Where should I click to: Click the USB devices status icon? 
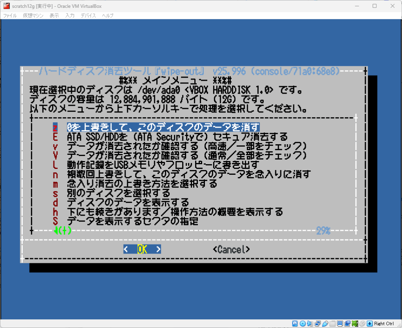(325, 323)
